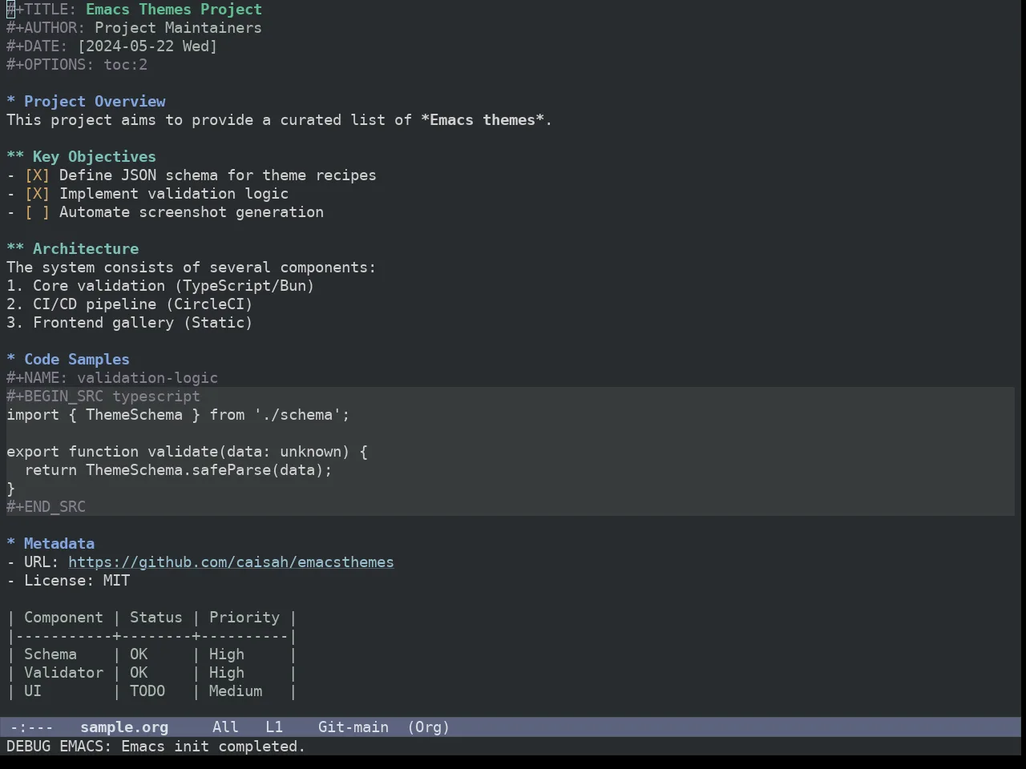Click the '#+END_SRC' line
Viewport: 1026px width, 769px height.
pos(46,507)
